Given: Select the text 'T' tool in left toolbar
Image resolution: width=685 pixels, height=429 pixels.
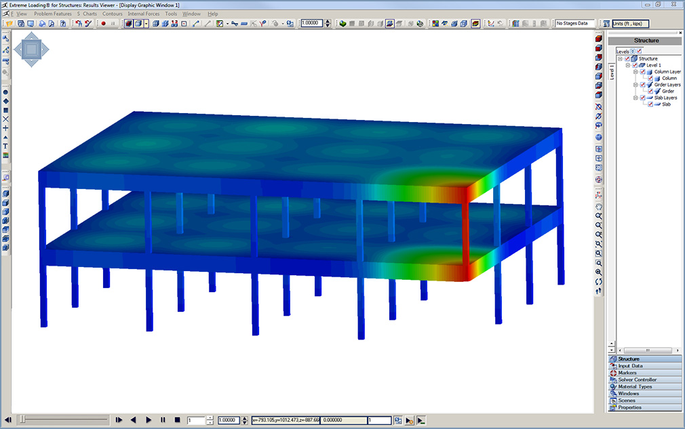Looking at the screenshot, I should point(5,146).
